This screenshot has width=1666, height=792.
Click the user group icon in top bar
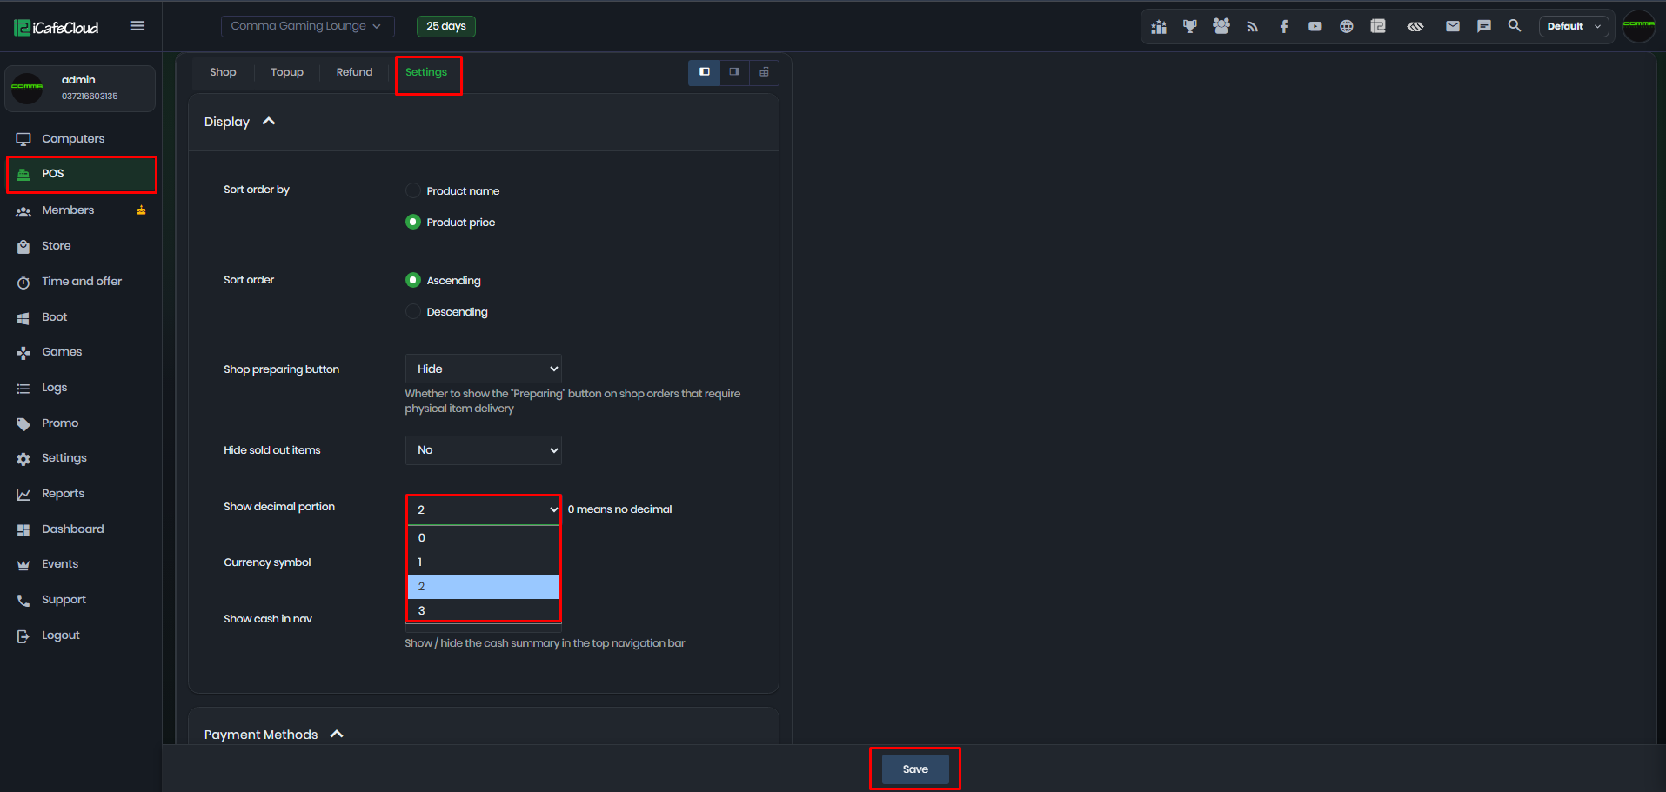pyautogui.click(x=1221, y=26)
